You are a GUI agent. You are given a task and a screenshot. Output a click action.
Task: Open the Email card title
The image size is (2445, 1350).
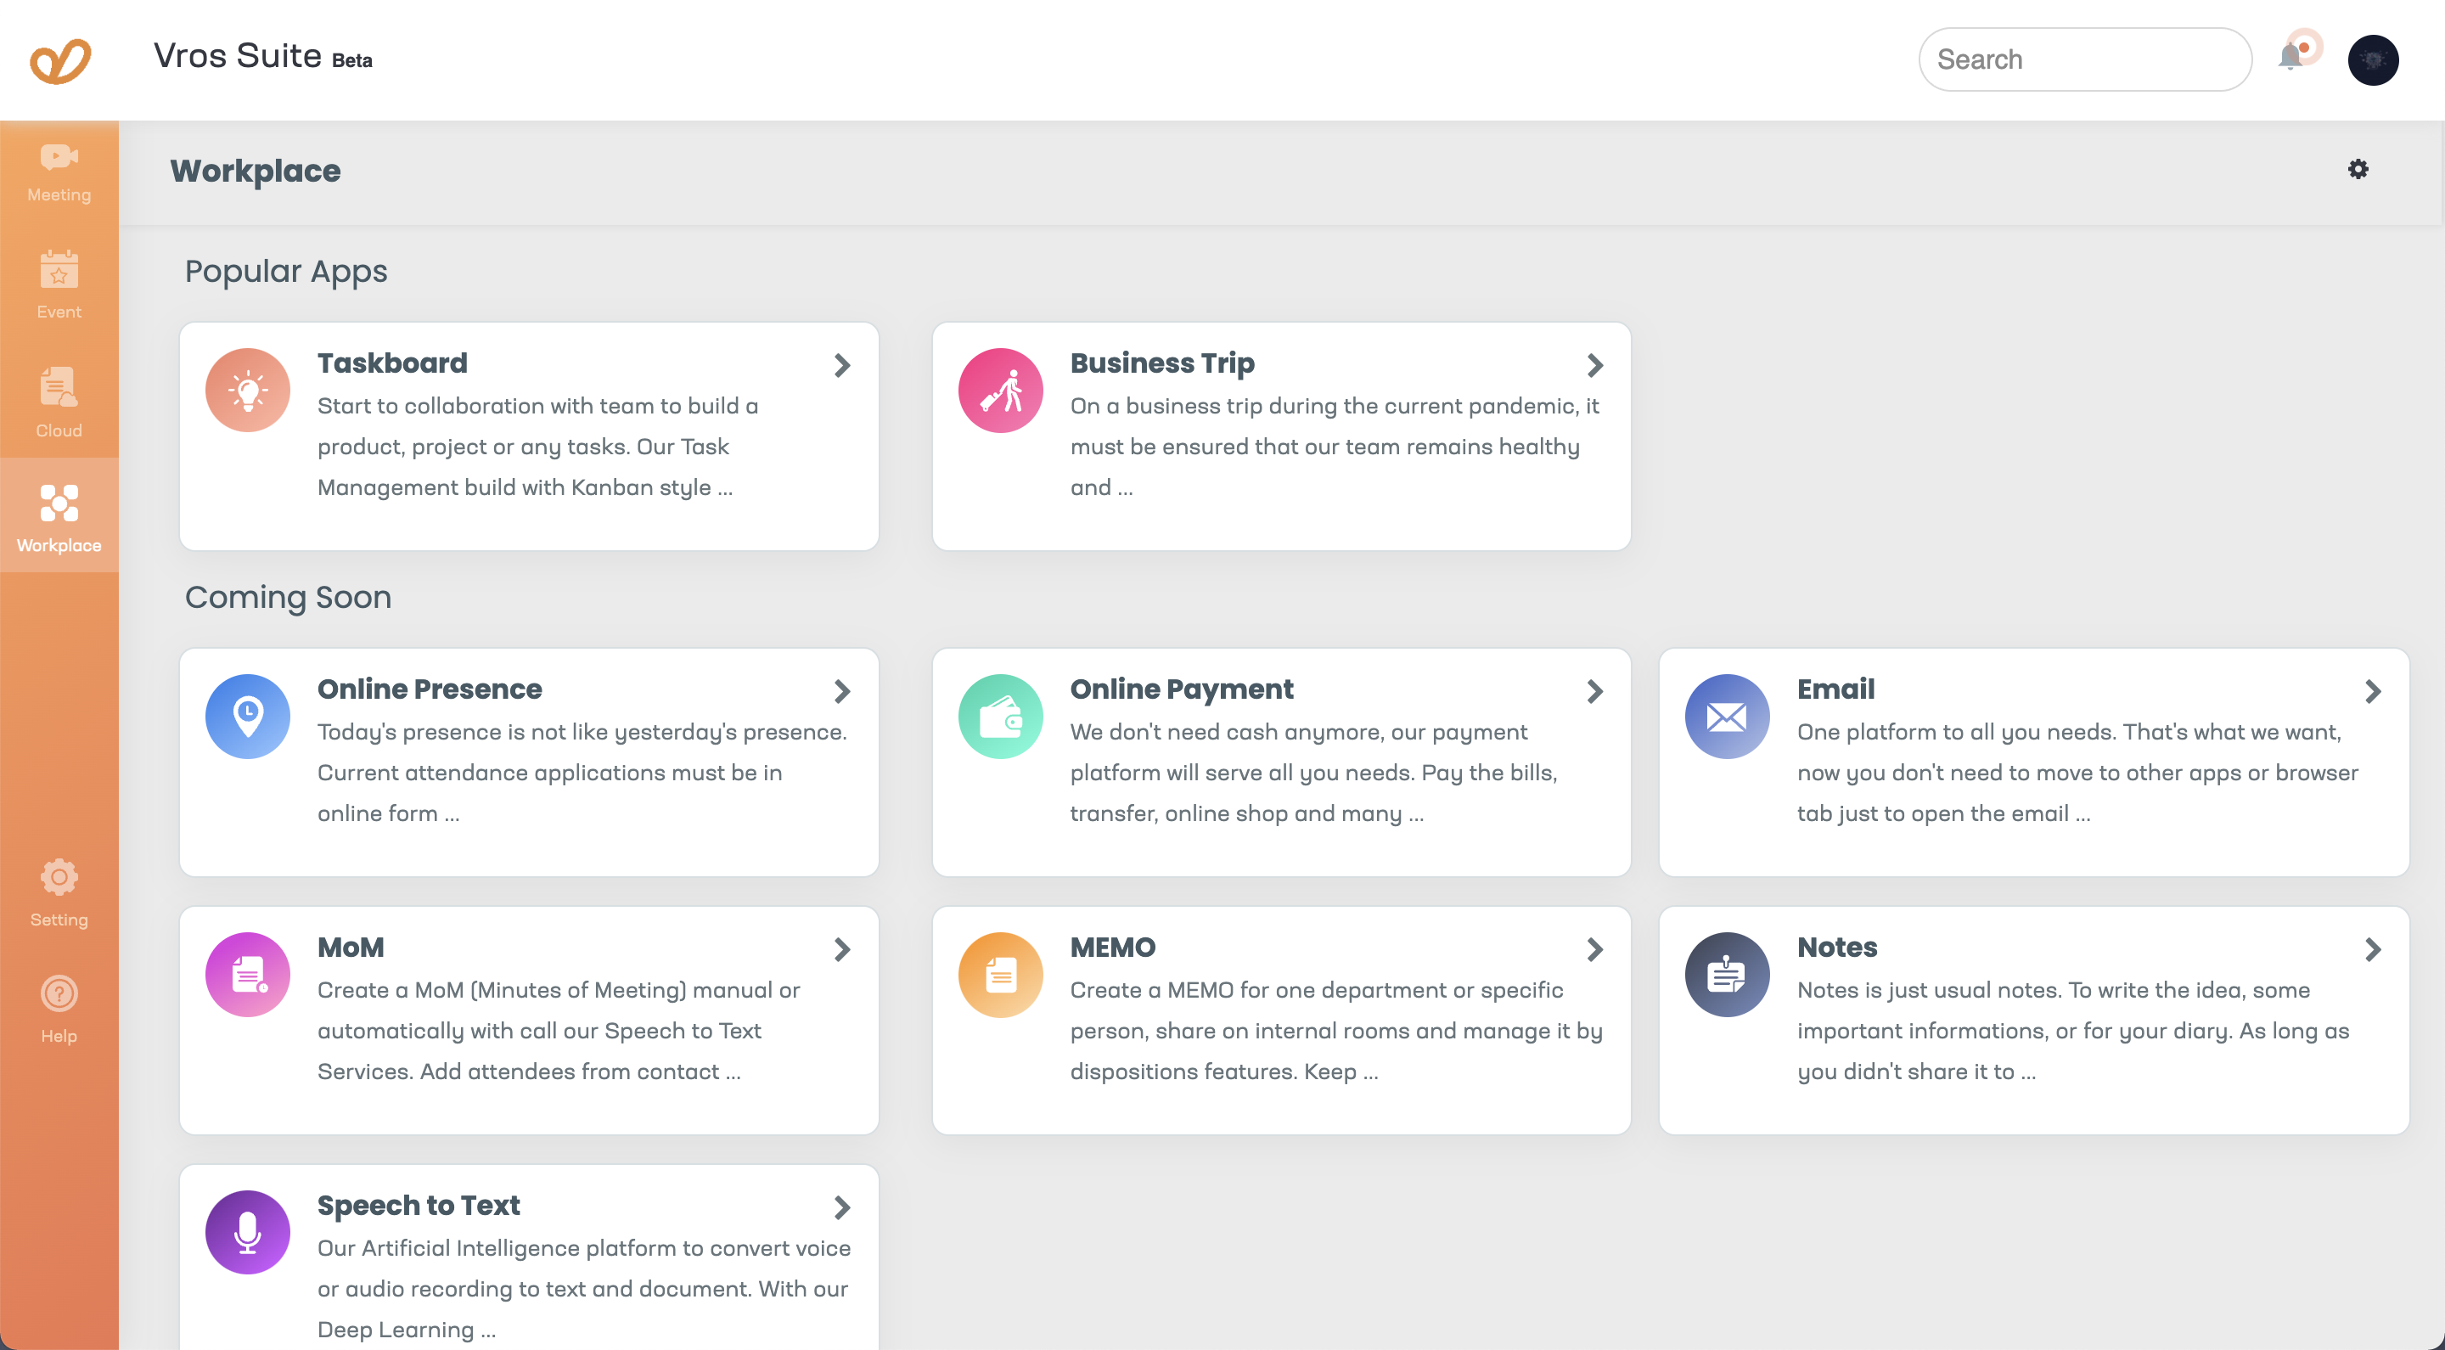coord(1835,689)
